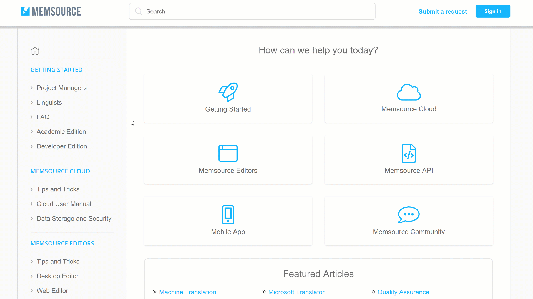Click the arrow bullet before Quality Assurance
This screenshot has height=299, width=533.
click(x=373, y=292)
